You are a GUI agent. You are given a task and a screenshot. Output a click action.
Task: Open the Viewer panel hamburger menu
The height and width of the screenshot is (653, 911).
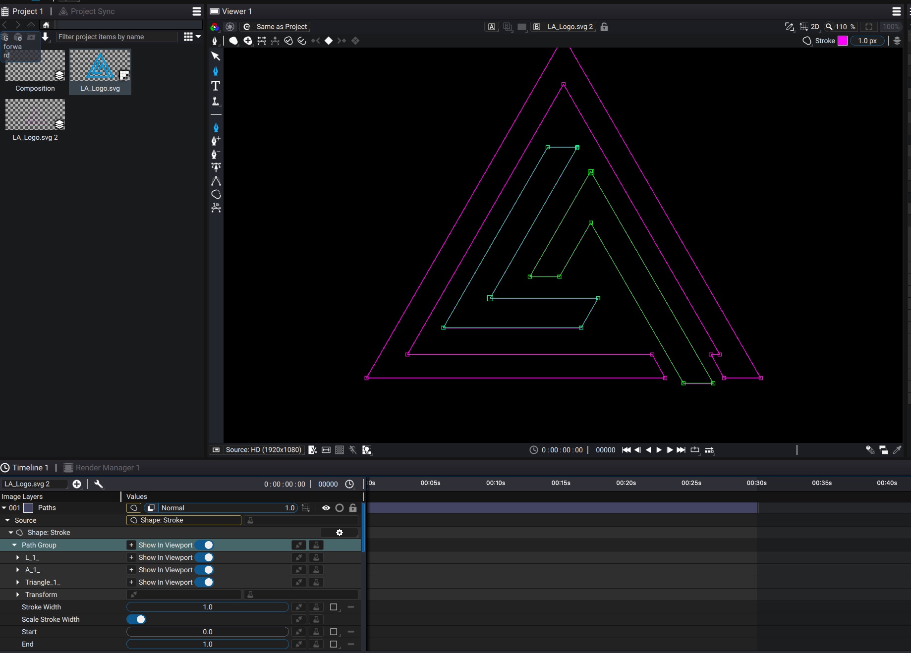pos(897,11)
